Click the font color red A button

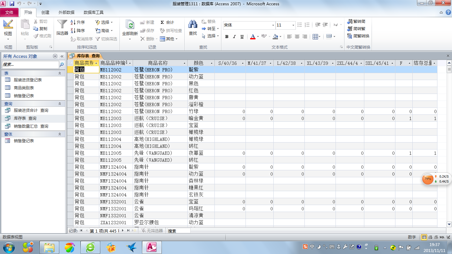252,37
